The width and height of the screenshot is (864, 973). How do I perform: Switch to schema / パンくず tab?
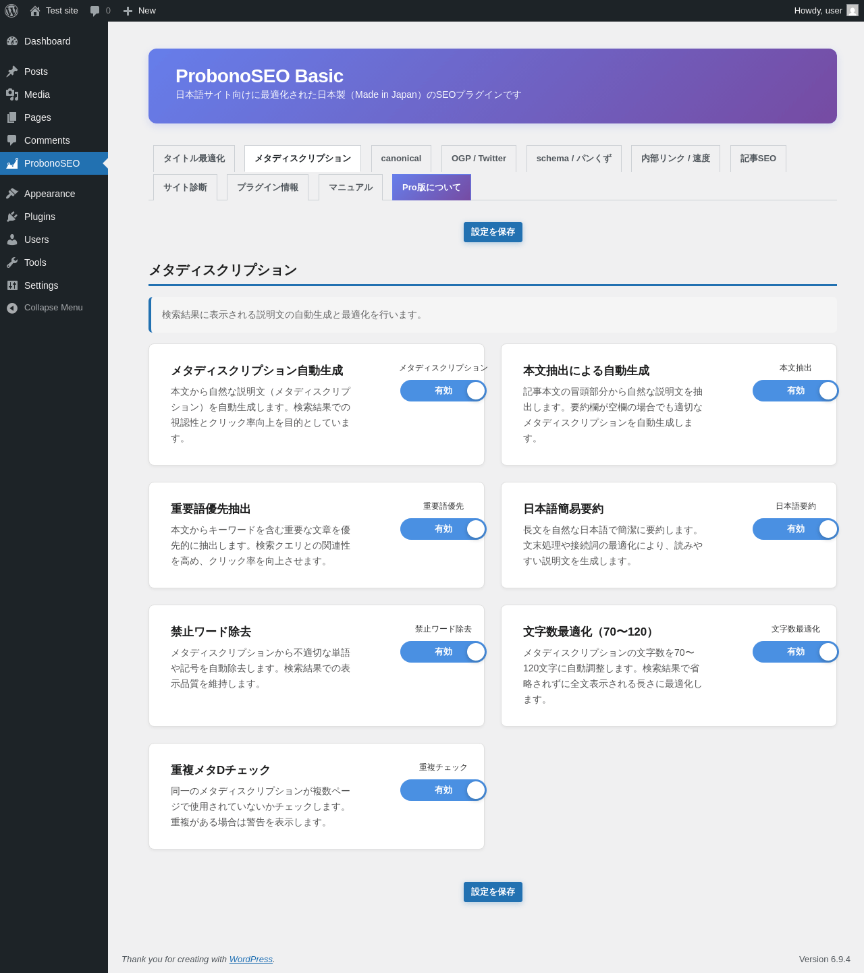pos(574,159)
